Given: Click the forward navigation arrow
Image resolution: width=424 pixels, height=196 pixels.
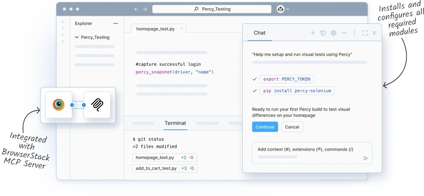Looking at the screenshot, I should [x=145, y=9].
